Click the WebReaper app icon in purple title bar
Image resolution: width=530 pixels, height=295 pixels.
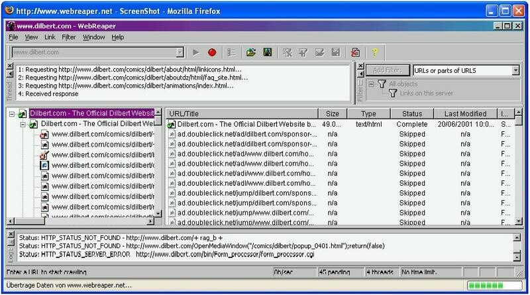tap(11, 26)
